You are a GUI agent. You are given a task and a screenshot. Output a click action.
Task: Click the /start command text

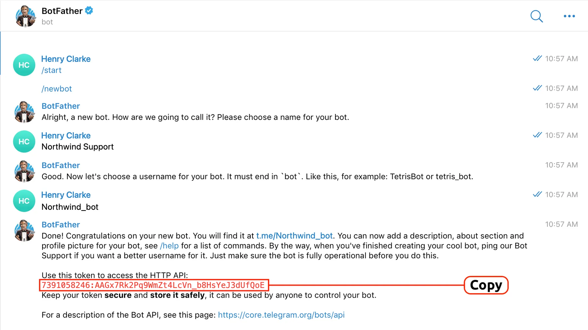(51, 70)
